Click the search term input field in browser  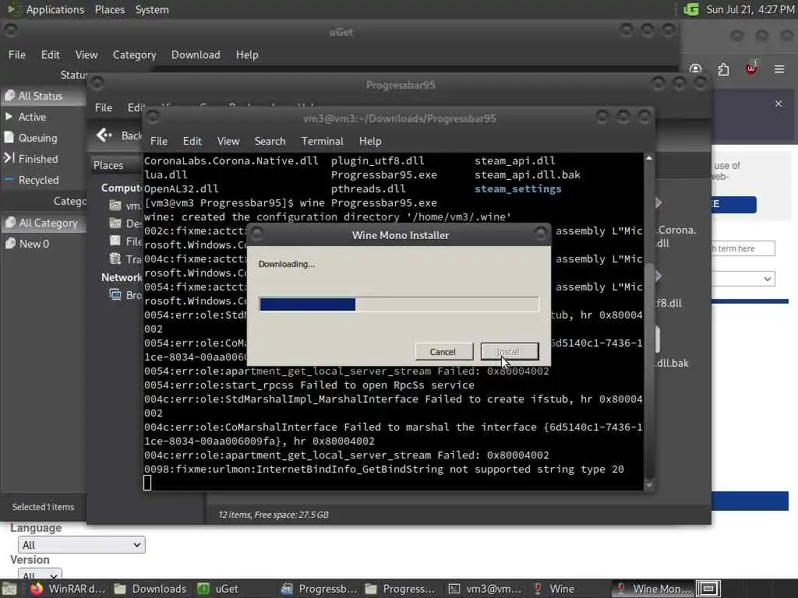[743, 248]
